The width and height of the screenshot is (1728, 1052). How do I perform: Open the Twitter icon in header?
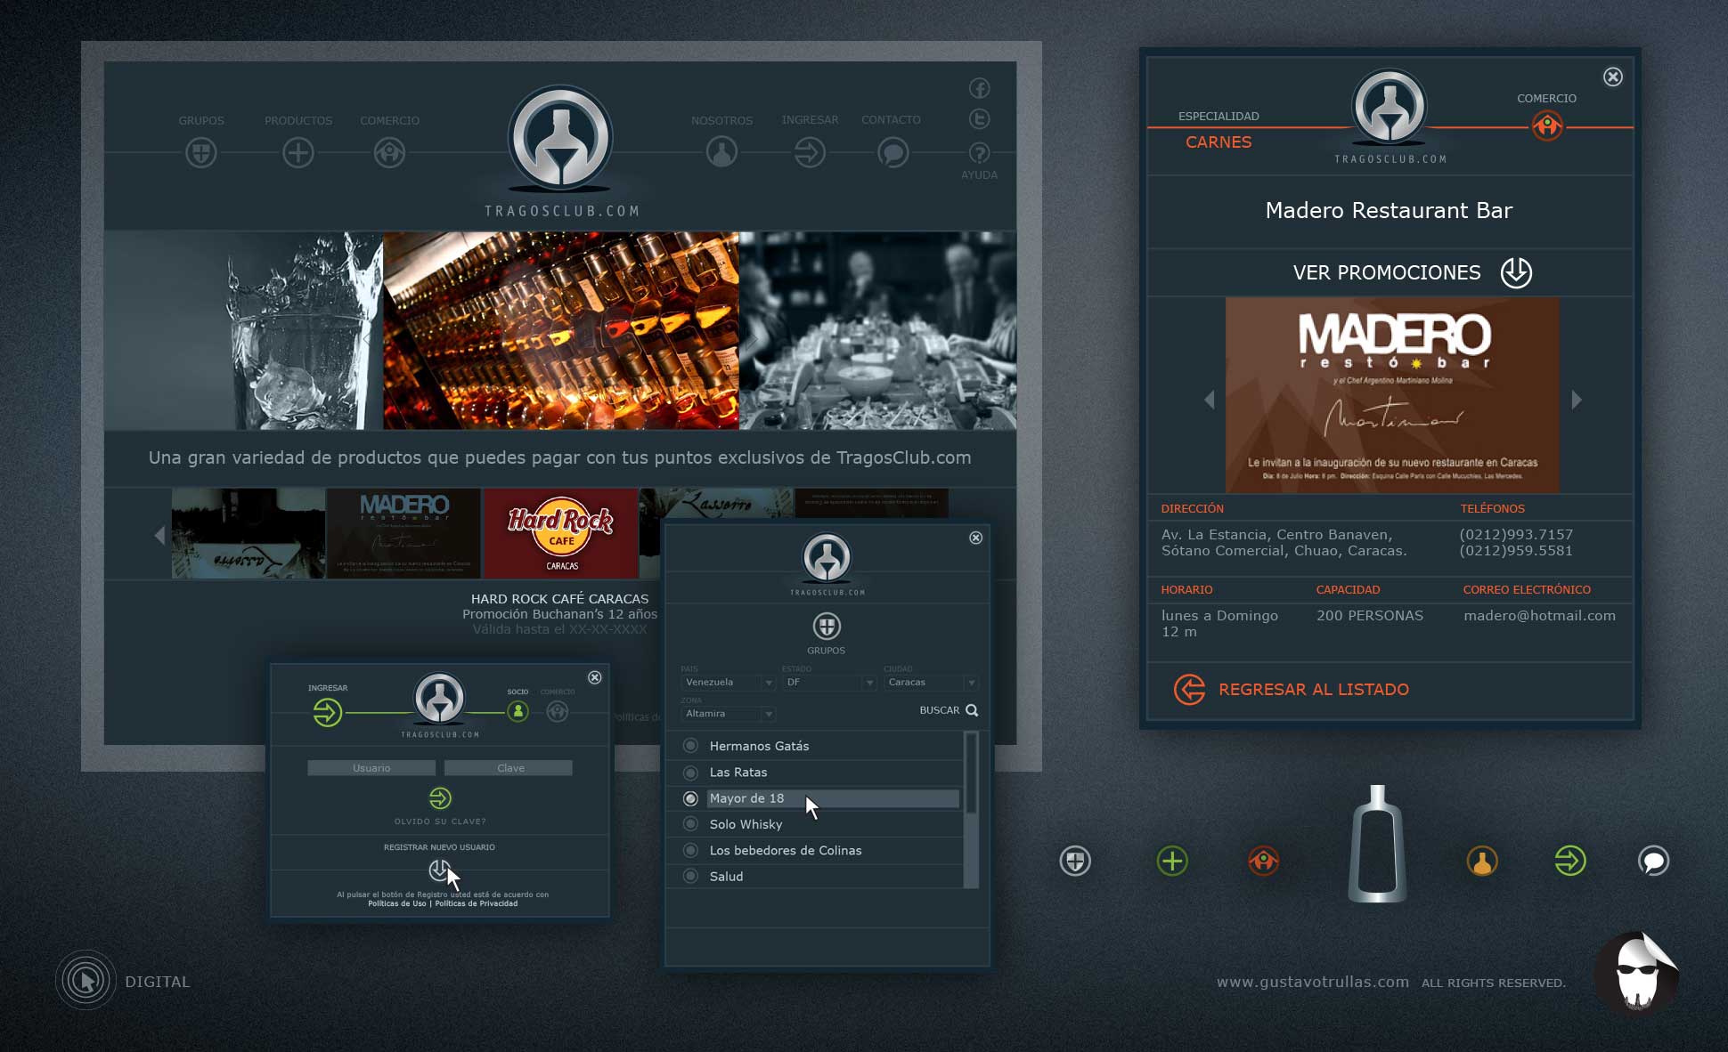click(x=979, y=119)
